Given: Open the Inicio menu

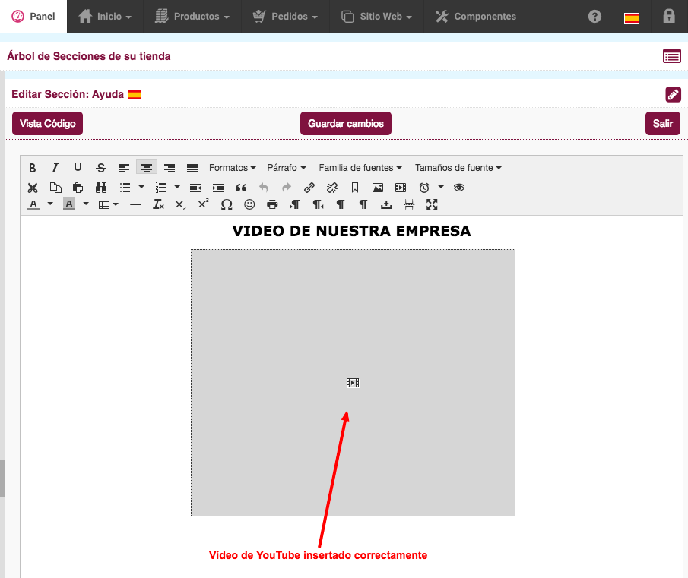Looking at the screenshot, I should click(x=105, y=17).
